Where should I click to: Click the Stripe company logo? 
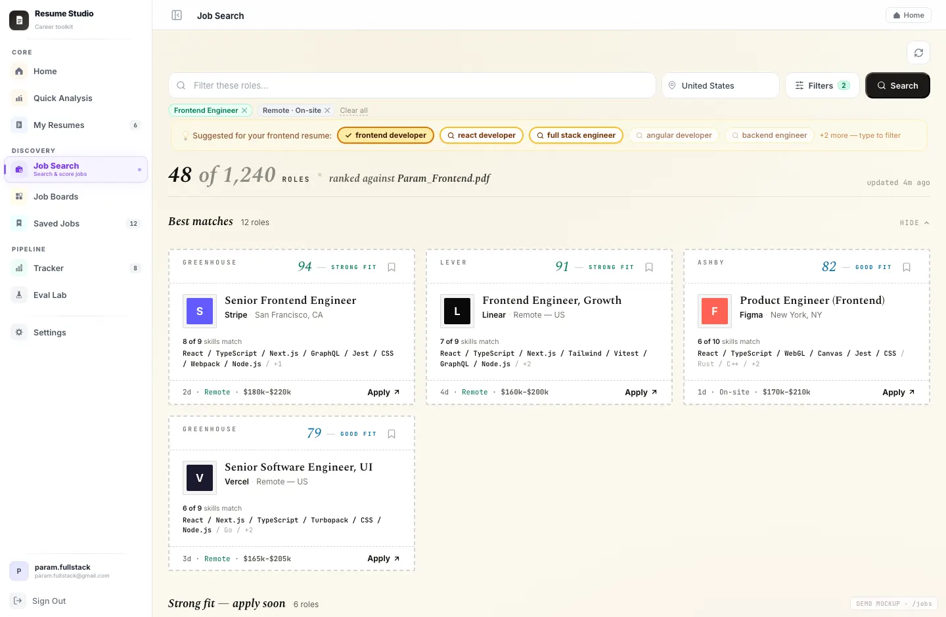(x=200, y=311)
